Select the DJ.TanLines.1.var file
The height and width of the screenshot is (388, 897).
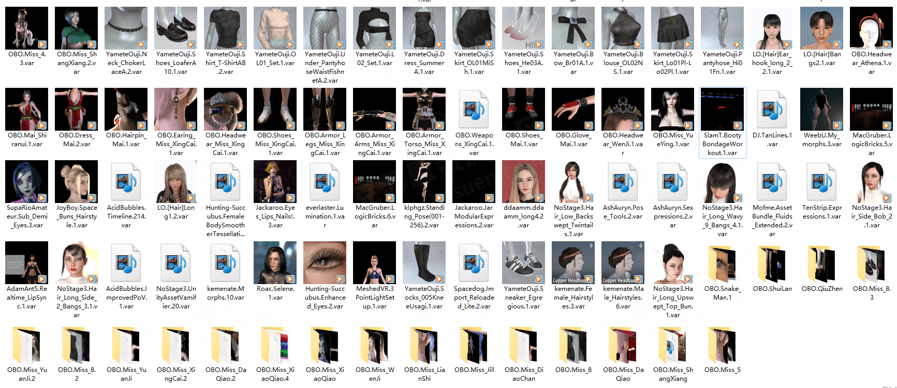click(772, 110)
